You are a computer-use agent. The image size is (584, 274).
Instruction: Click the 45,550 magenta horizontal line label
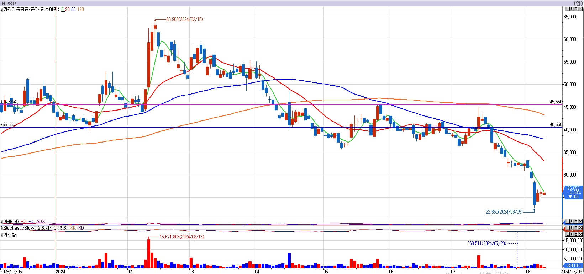[556, 102]
